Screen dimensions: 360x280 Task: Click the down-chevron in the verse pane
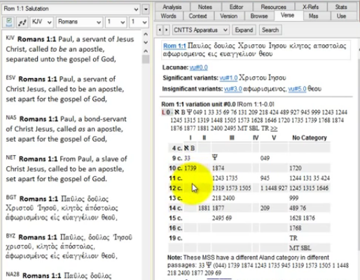pos(146,42)
